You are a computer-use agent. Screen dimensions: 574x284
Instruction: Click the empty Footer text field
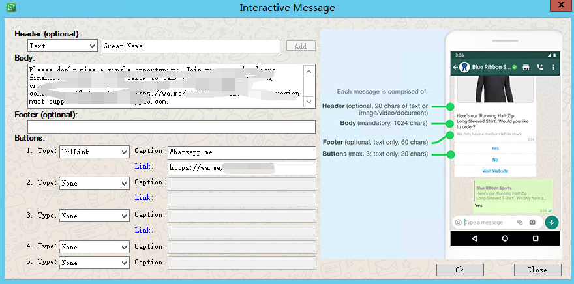pos(172,126)
